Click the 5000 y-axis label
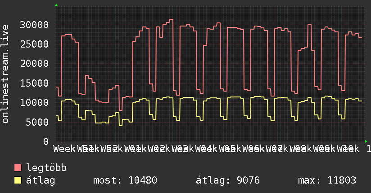 [37, 122]
